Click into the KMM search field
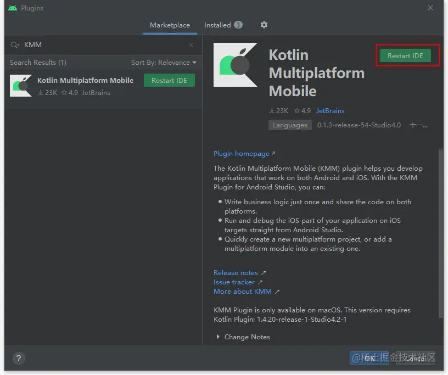 [103, 45]
